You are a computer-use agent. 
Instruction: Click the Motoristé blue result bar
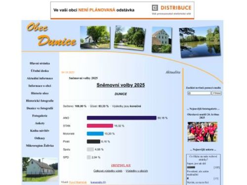point(95,134)
